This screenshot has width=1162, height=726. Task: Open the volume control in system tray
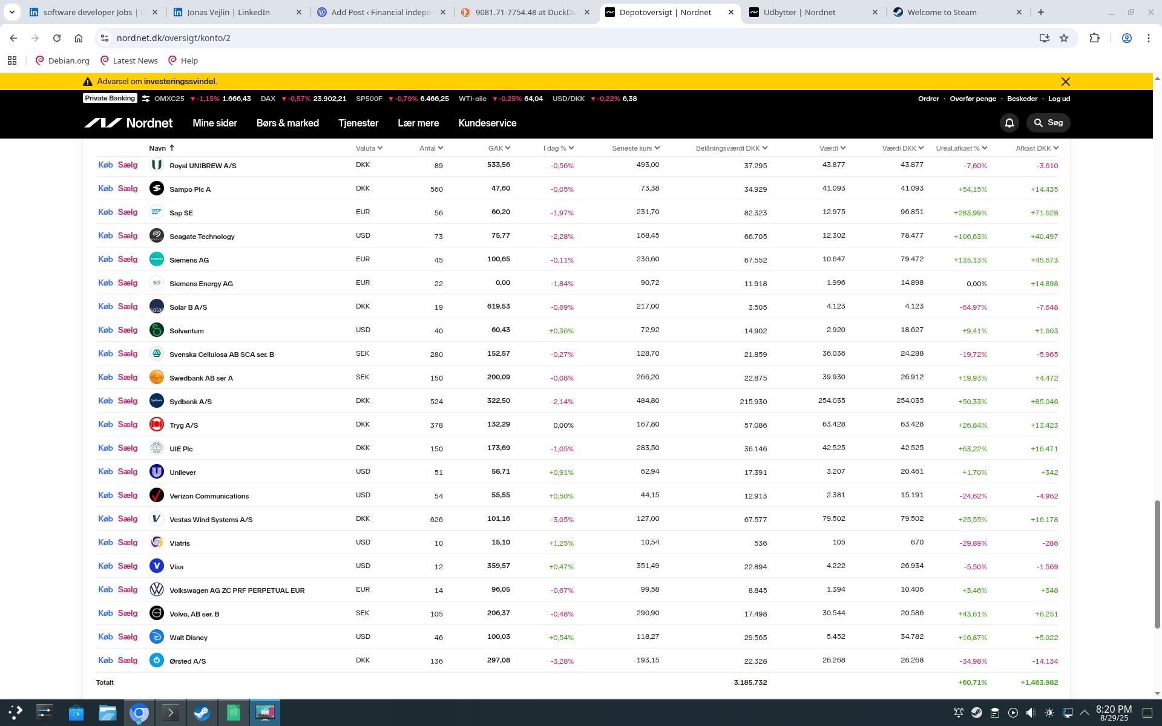pos(1031,713)
